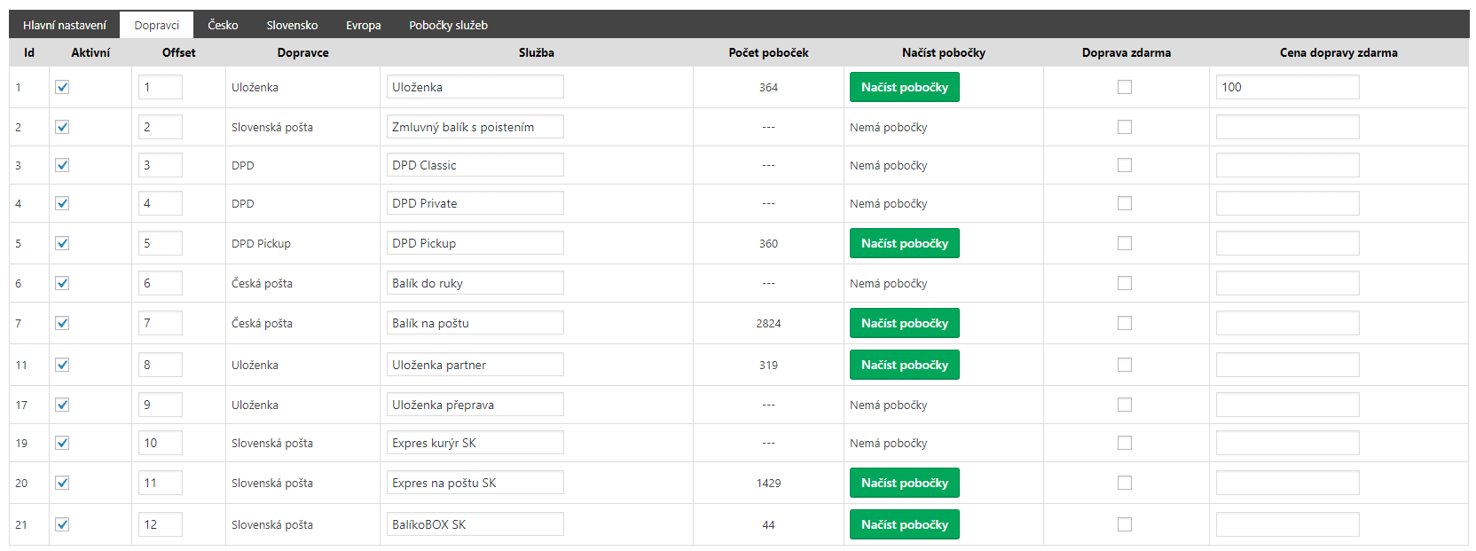The image size is (1476, 551).
Task: Click Načíst pobočky for Expres na poštu SK
Action: pyautogui.click(x=905, y=483)
